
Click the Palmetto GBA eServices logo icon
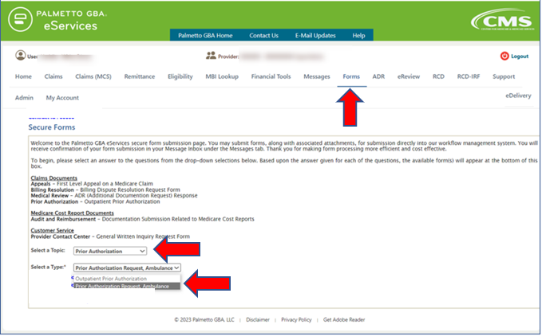pos(21,19)
